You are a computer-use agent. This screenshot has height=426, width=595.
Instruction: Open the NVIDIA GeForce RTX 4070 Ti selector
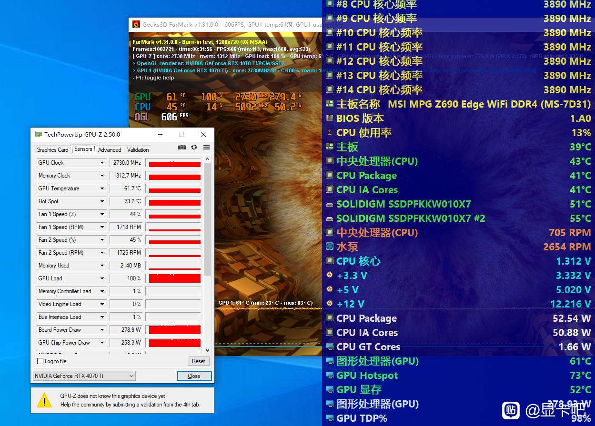[84, 376]
